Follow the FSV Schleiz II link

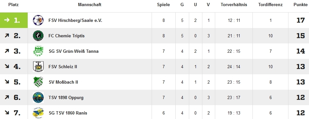[x=63, y=67]
